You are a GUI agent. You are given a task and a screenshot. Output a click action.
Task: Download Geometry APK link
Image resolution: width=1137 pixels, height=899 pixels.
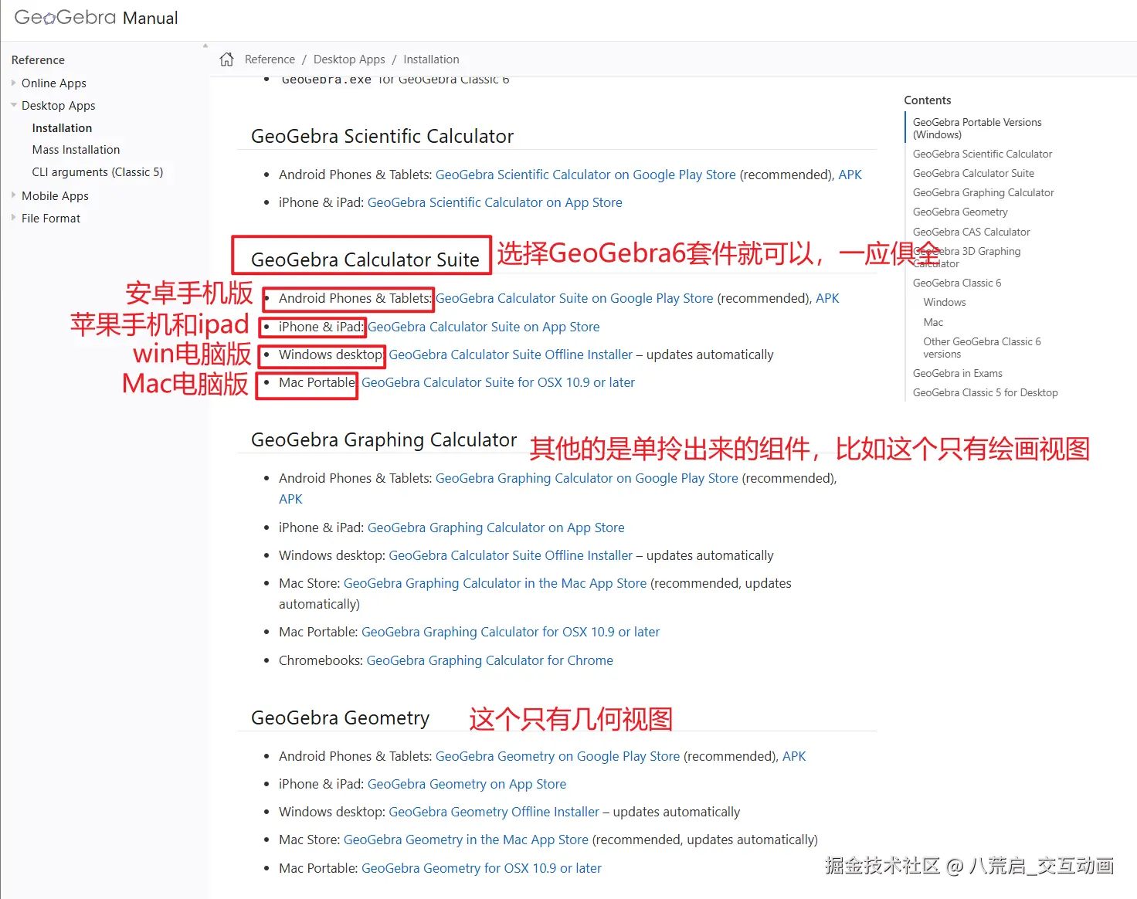(x=794, y=756)
